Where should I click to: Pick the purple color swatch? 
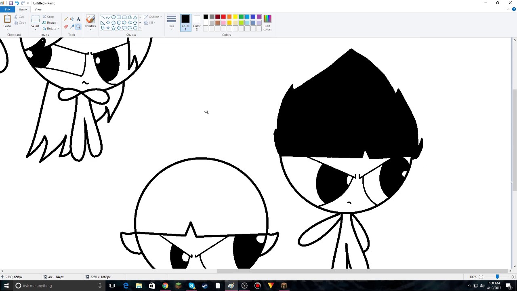tap(259, 17)
